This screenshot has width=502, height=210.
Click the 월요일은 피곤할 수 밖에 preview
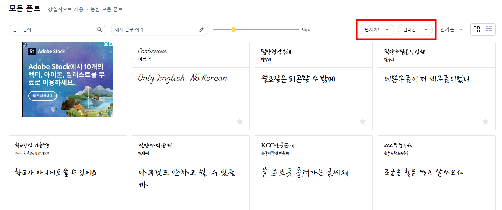click(298, 79)
